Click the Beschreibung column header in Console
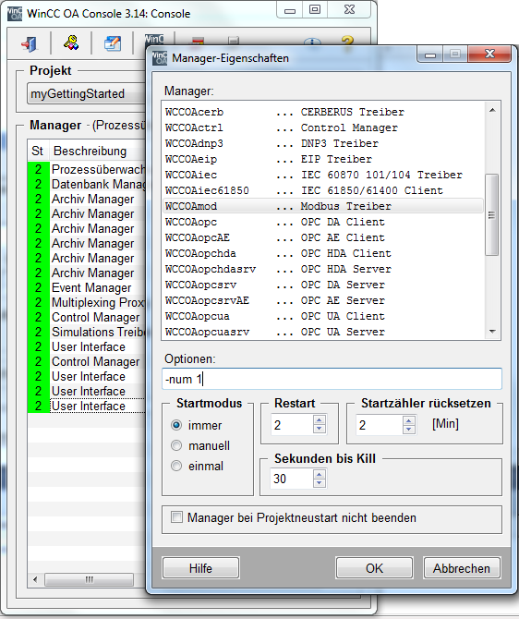 98,151
